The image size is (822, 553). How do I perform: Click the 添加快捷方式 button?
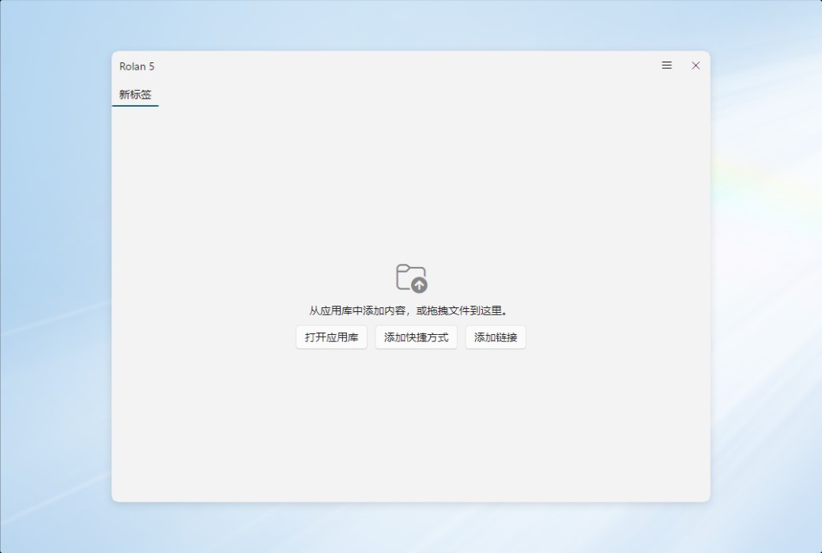click(417, 337)
